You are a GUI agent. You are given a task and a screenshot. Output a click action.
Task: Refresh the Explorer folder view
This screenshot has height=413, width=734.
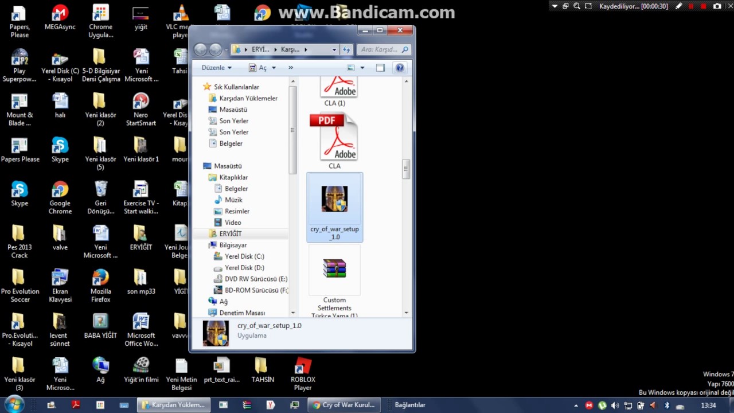[x=346, y=50]
